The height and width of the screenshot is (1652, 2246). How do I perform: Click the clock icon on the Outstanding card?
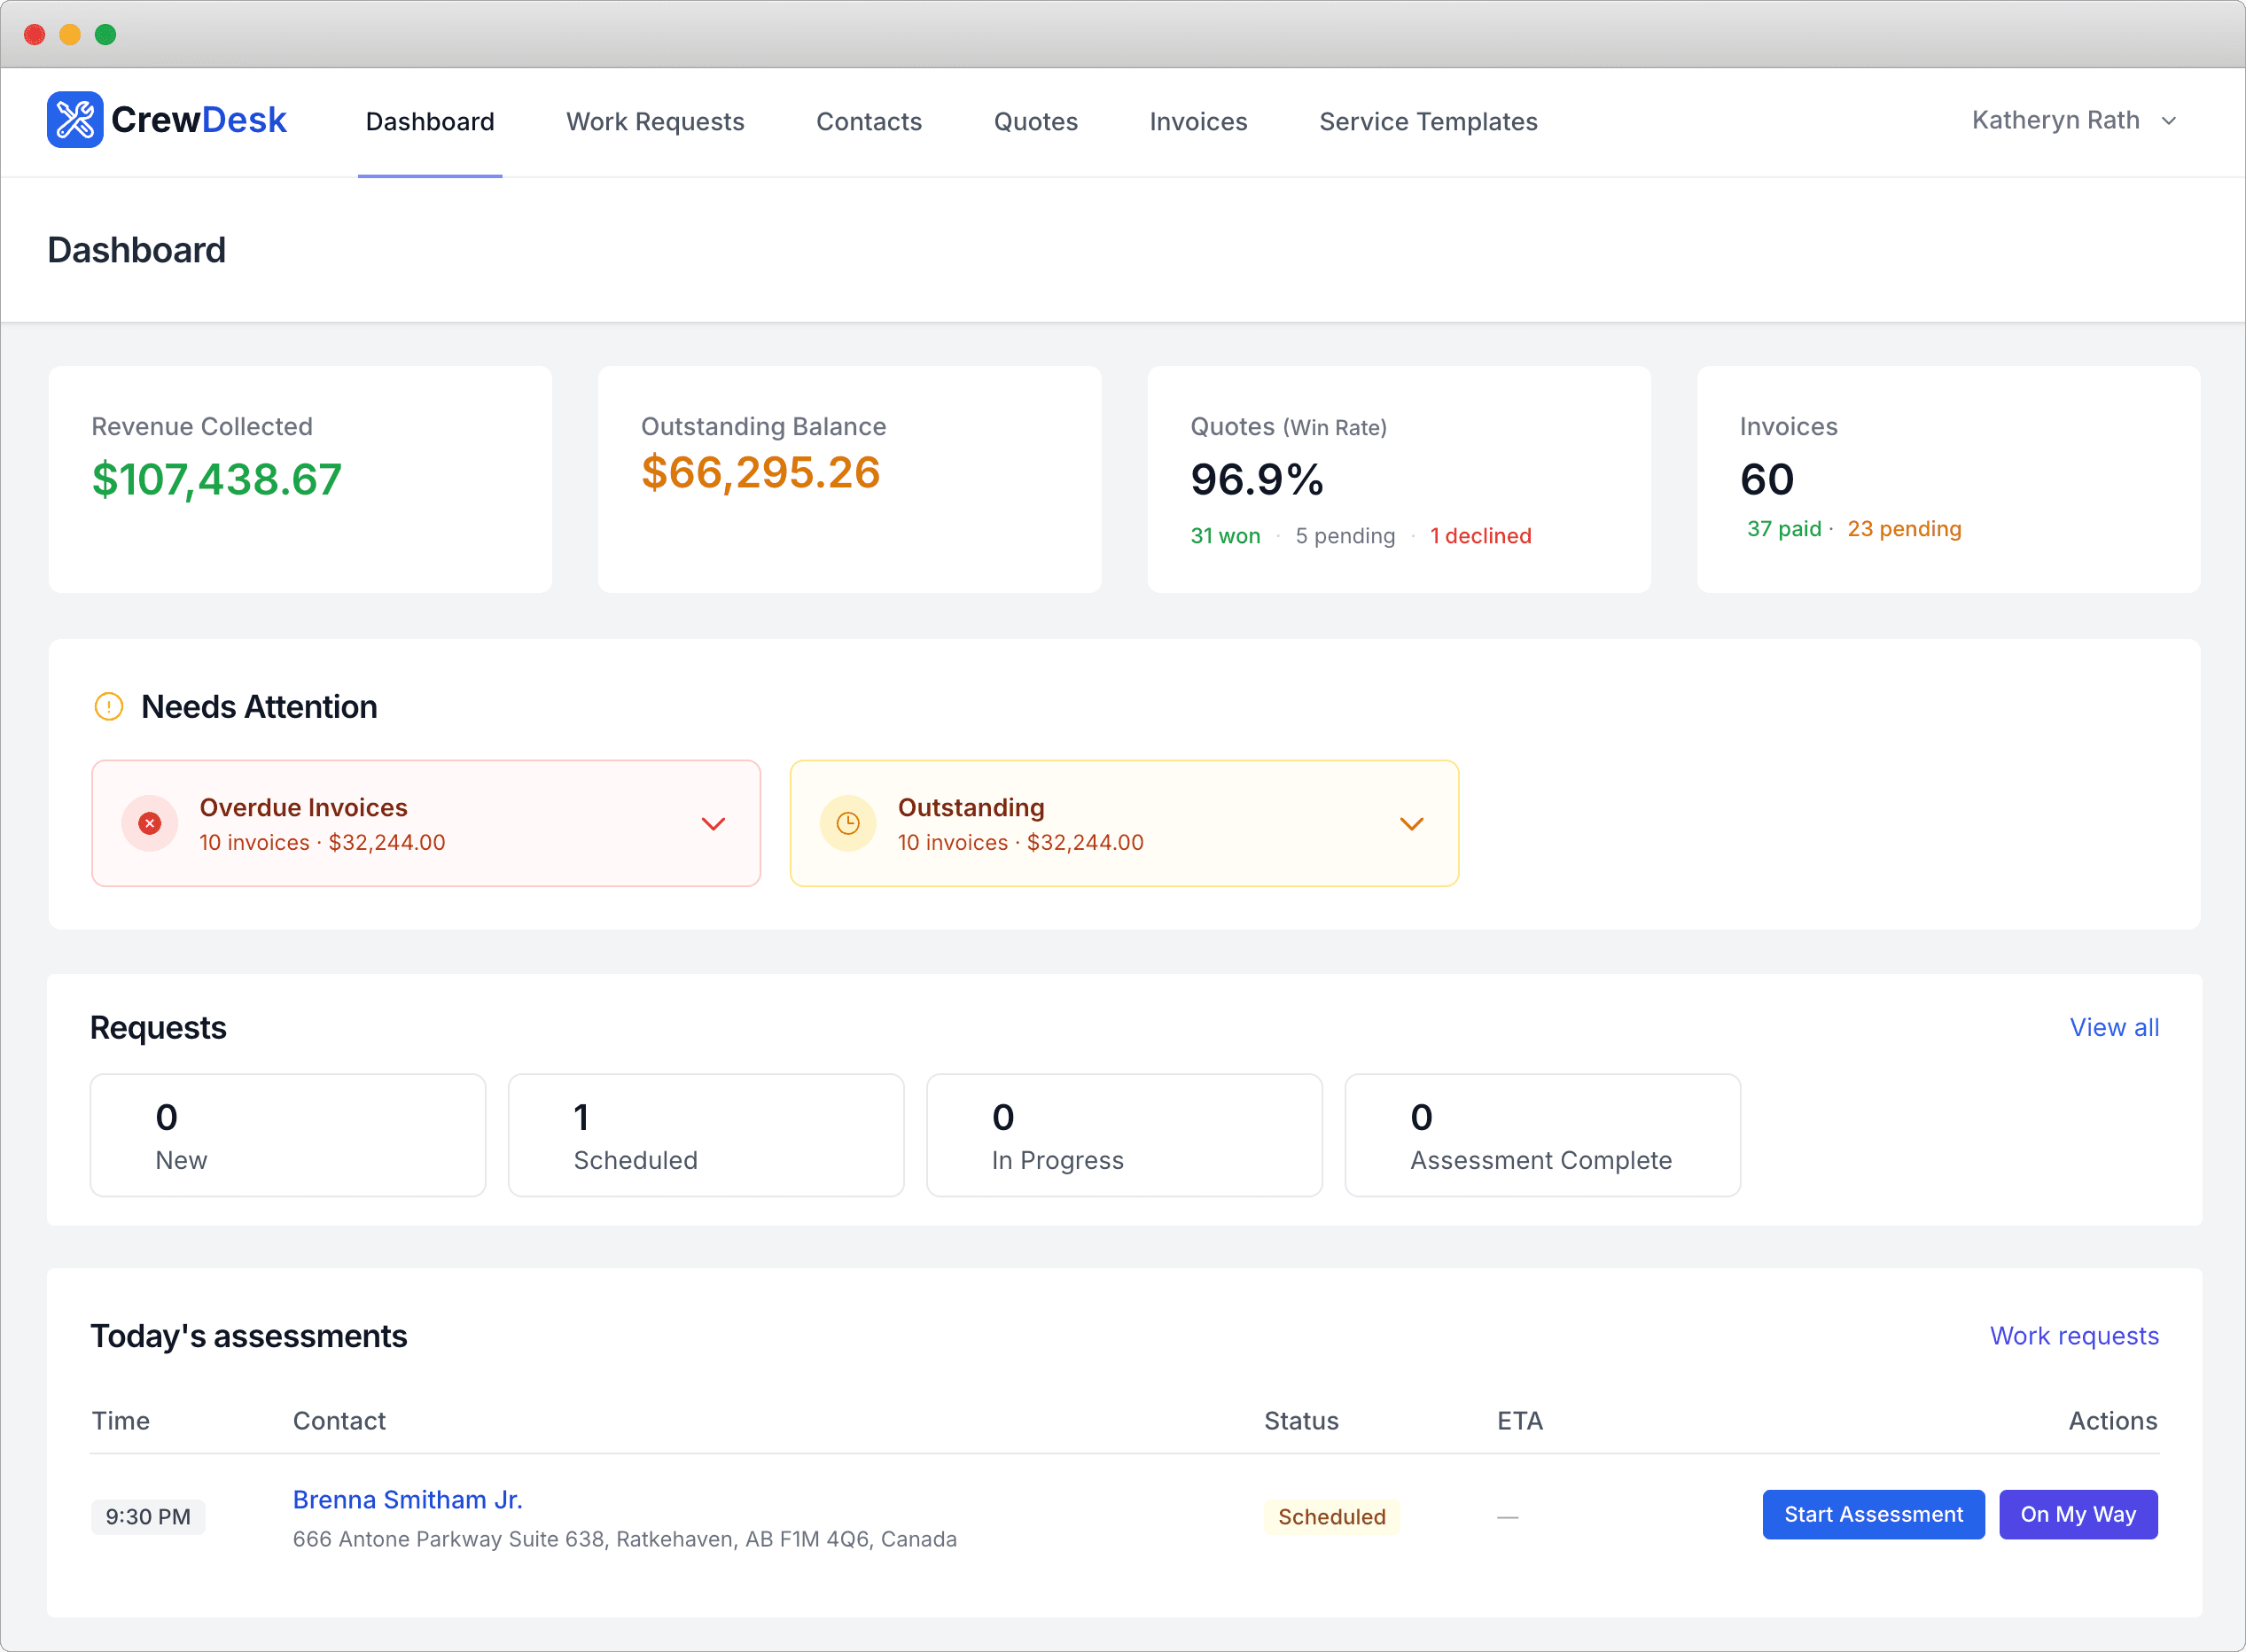847,823
